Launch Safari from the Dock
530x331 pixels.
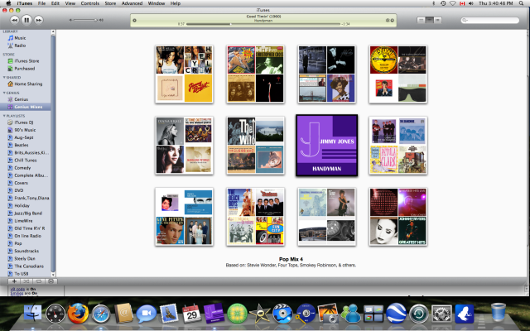101,314
